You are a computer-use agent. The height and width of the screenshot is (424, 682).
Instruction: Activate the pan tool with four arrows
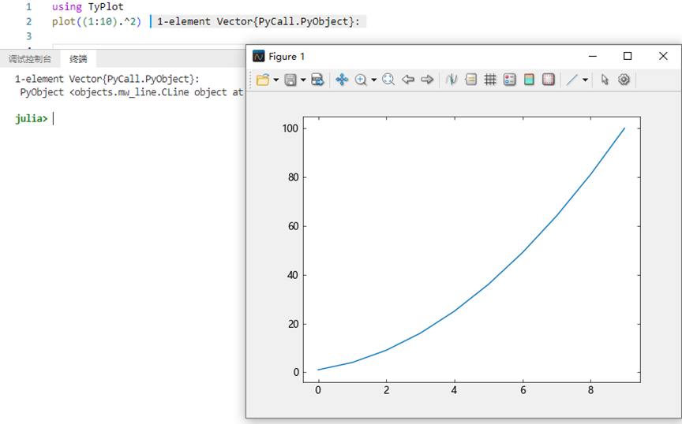(342, 80)
